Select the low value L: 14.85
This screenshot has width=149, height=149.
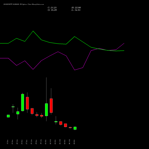click(76, 10)
